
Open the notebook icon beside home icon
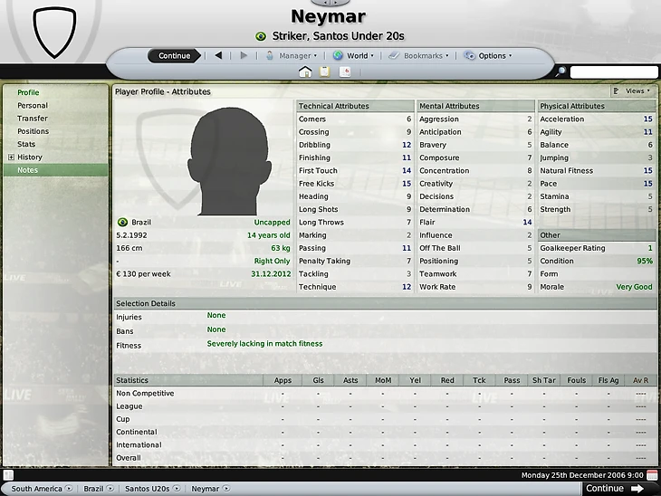[x=324, y=72]
